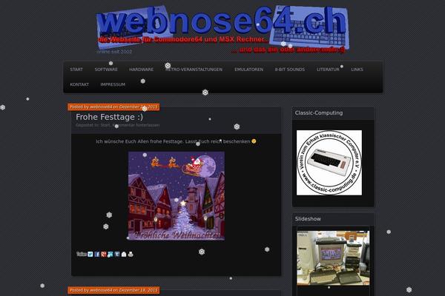Open the HARDWARE menu item

click(141, 70)
